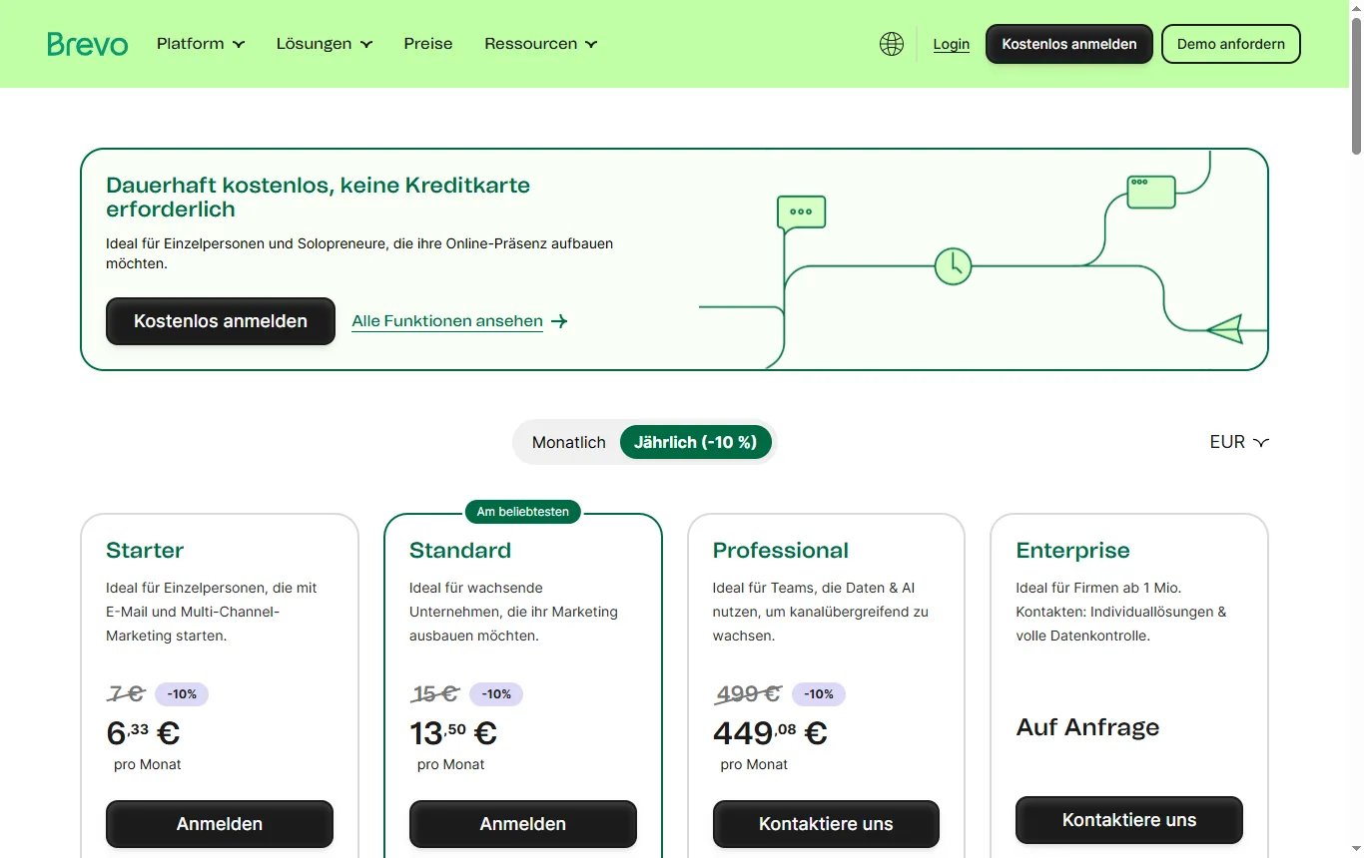Click the Dauerhaft kostenlos banner heading
This screenshot has height=858, width=1364.
pos(319,198)
